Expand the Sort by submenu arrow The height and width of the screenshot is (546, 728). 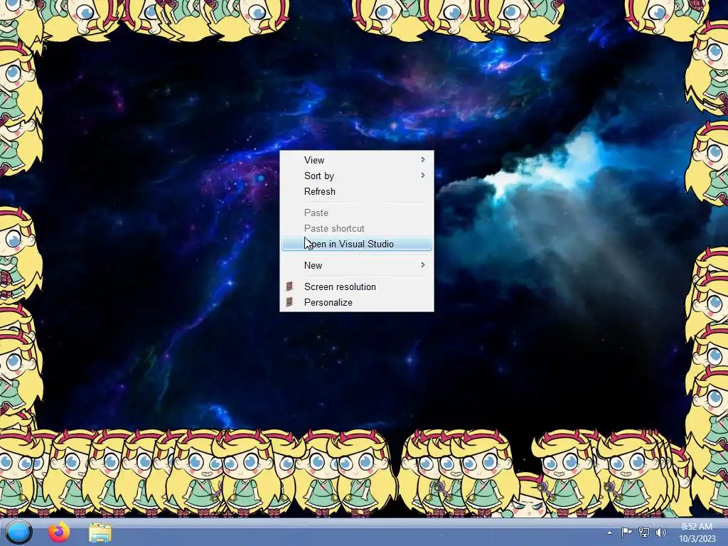[x=422, y=176]
